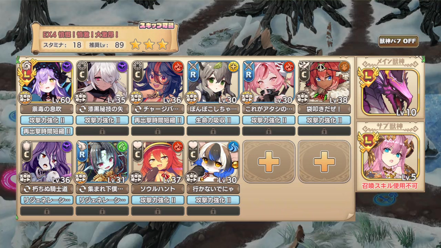Click the 朽ちぬ騎士道 skill cycle icon
The height and width of the screenshot is (248, 441).
point(27,189)
